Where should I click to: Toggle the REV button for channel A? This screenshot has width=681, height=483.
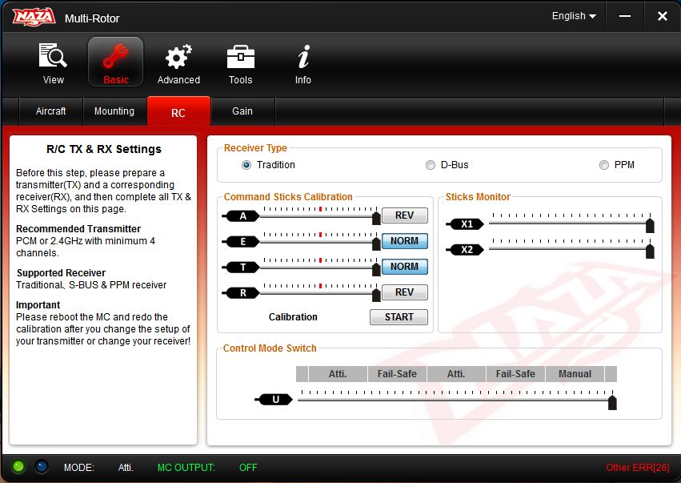pyautogui.click(x=404, y=215)
